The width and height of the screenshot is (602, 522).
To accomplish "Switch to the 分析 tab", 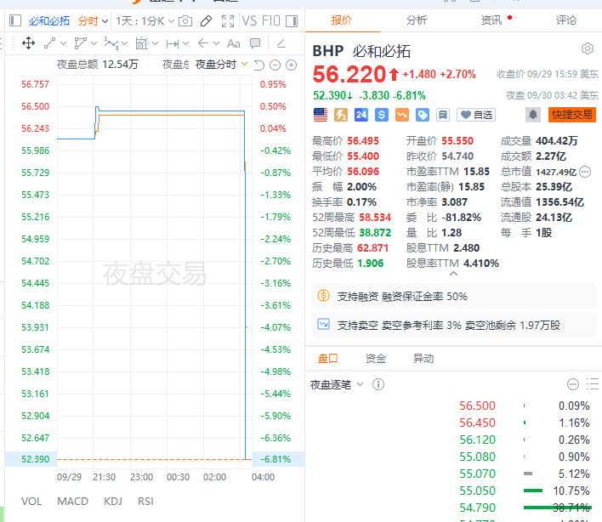I will click(417, 20).
